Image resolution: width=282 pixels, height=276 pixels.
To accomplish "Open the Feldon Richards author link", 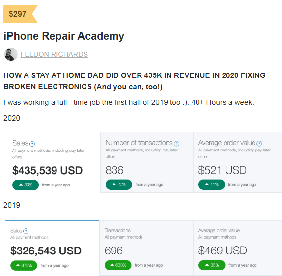I will [54, 54].
